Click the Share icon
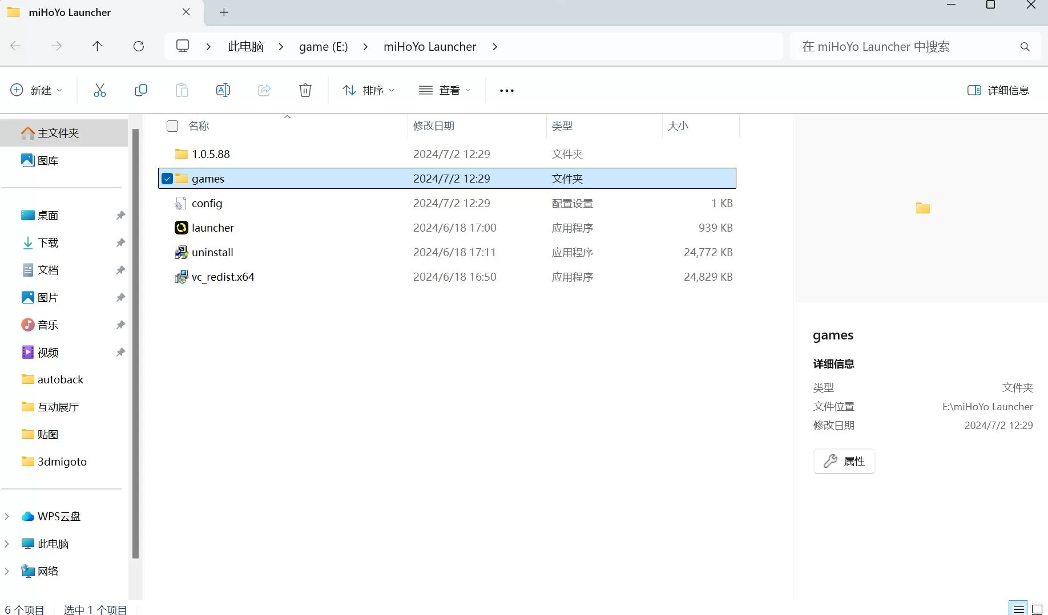This screenshot has width=1048, height=615. (x=264, y=90)
